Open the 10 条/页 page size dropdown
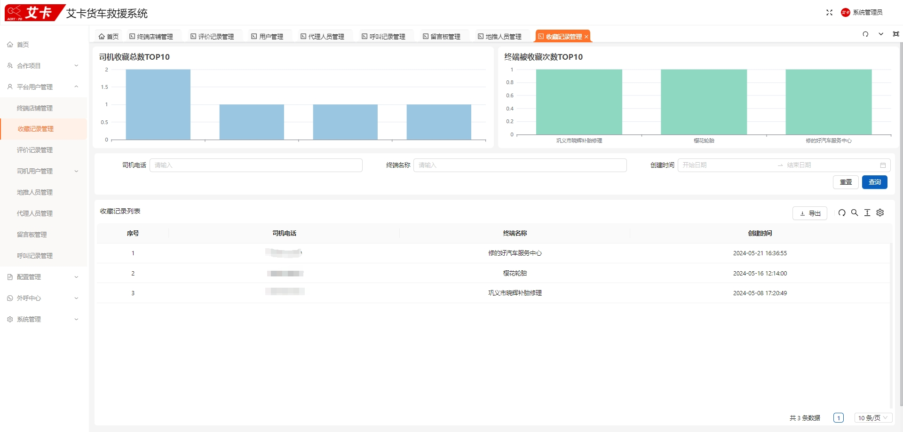Viewport: 903px width, 432px height. pos(873,418)
